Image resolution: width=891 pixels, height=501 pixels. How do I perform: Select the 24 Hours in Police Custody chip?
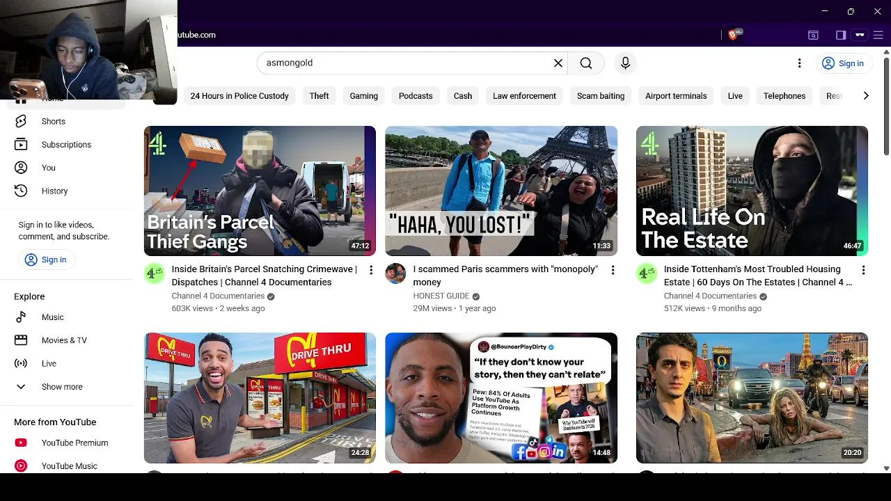[x=239, y=96]
